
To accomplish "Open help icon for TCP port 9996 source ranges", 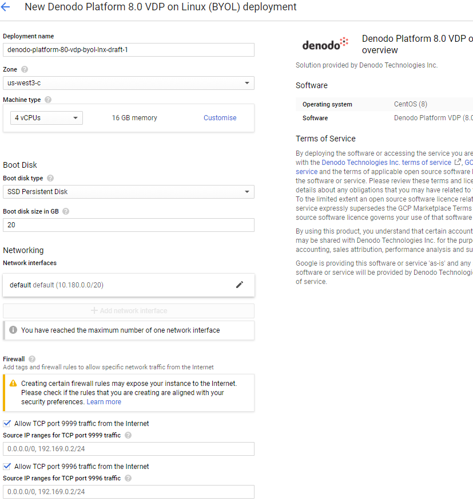I will [x=128, y=478].
